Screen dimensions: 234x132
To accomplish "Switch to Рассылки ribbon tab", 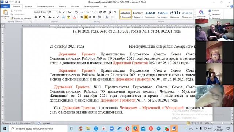I will pyautogui.click(x=75, y=6).
